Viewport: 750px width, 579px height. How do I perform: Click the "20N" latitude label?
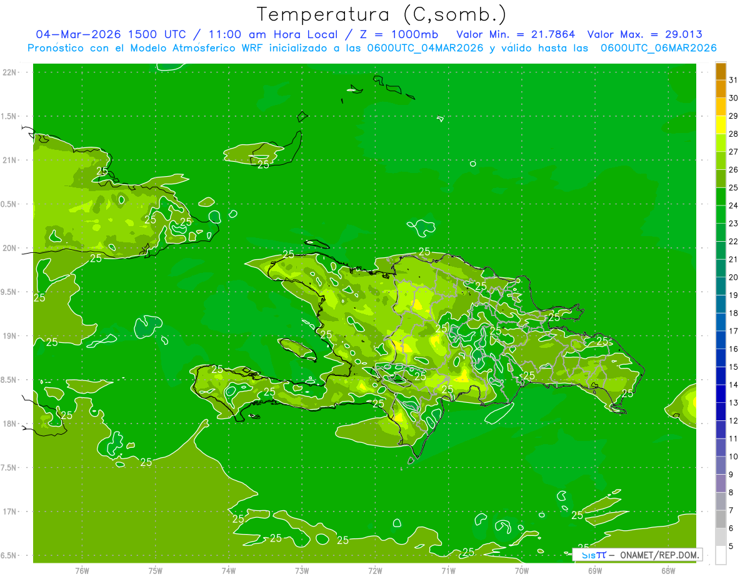click(x=9, y=249)
